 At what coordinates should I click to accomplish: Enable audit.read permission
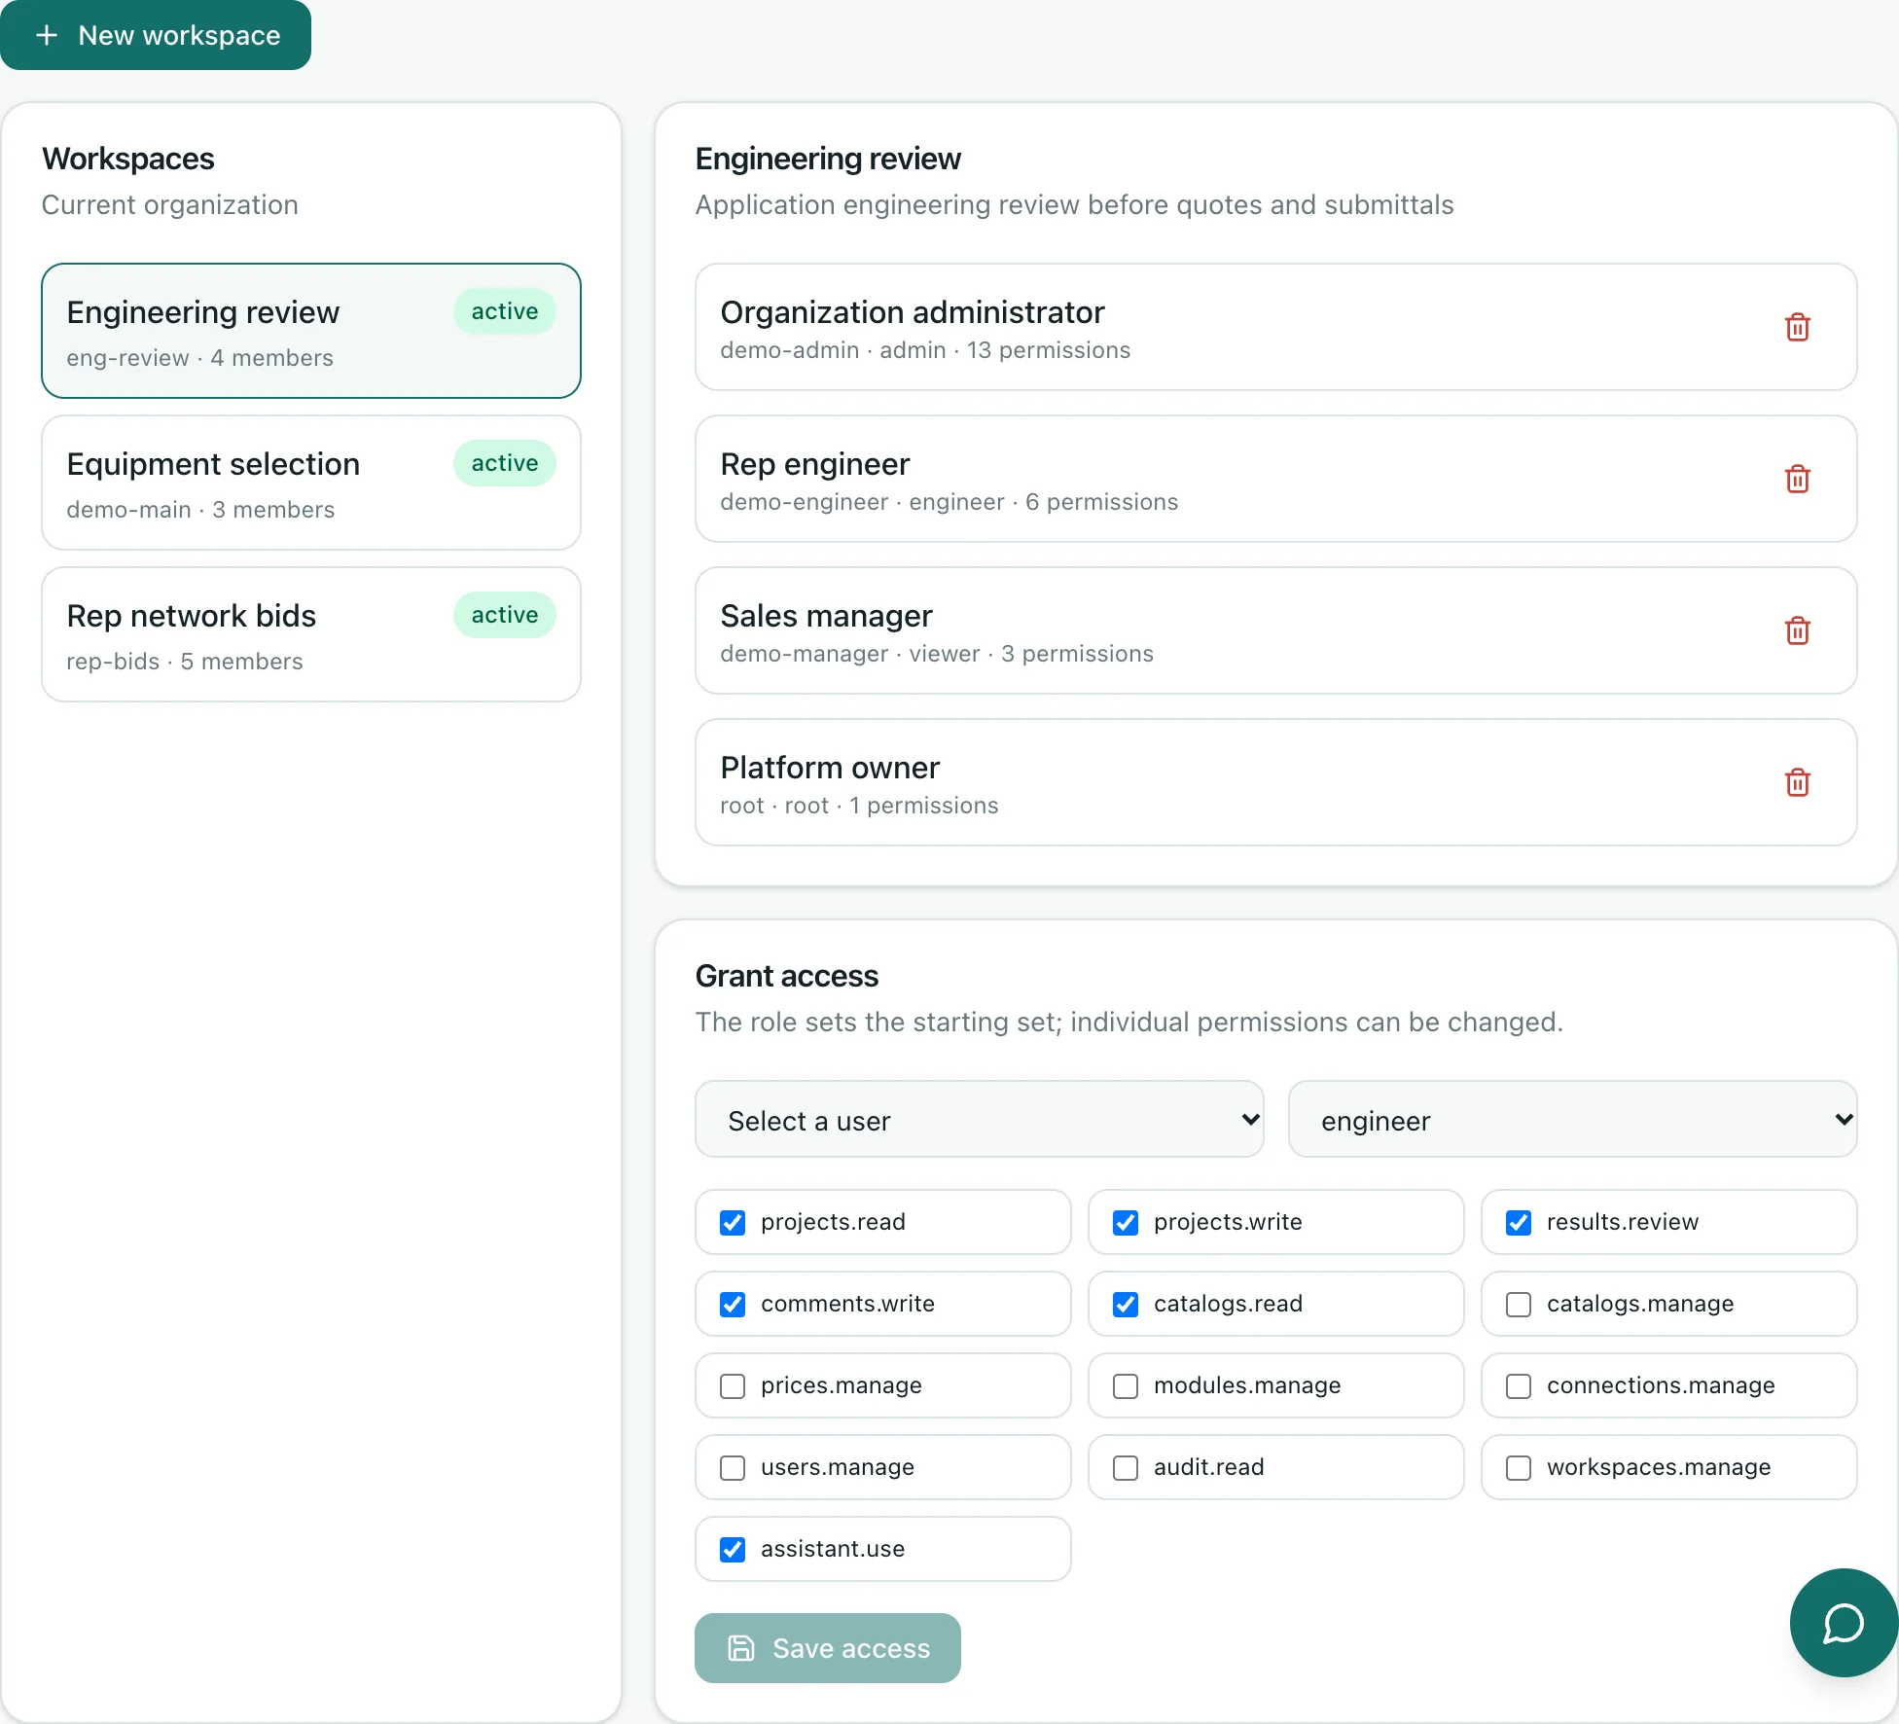click(x=1126, y=1467)
